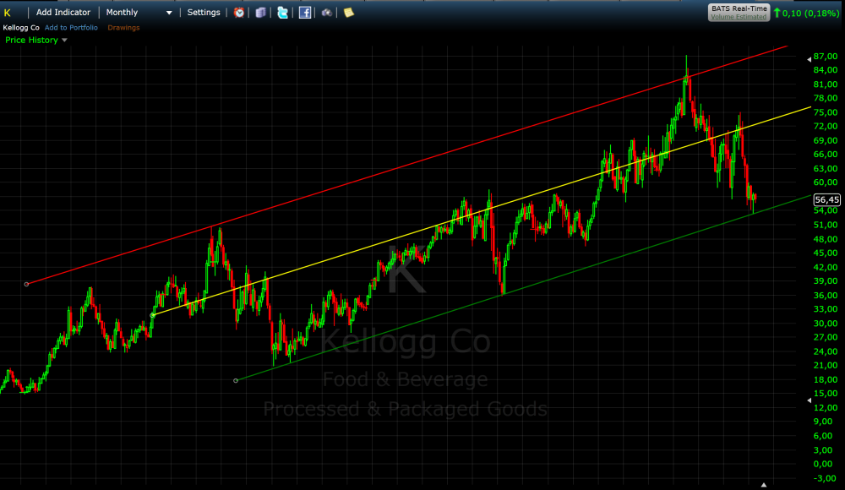845x490 pixels.
Task: Open the price alert alarm clock icon
Action: [x=239, y=13]
